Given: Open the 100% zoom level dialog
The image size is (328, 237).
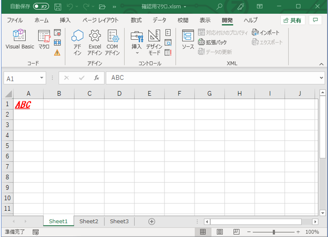Looking at the screenshot, I should click(x=312, y=232).
